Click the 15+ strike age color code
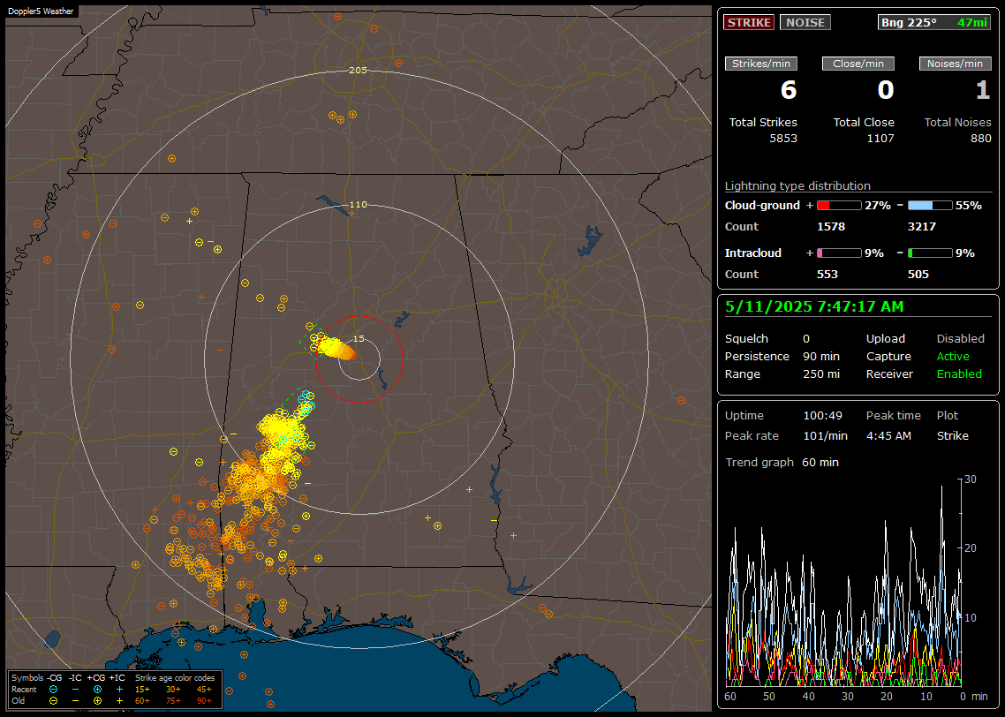 [x=142, y=690]
